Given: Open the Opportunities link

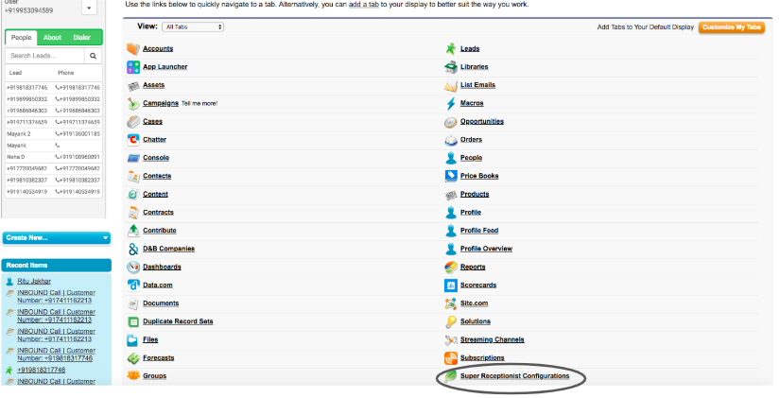Looking at the screenshot, I should [482, 121].
